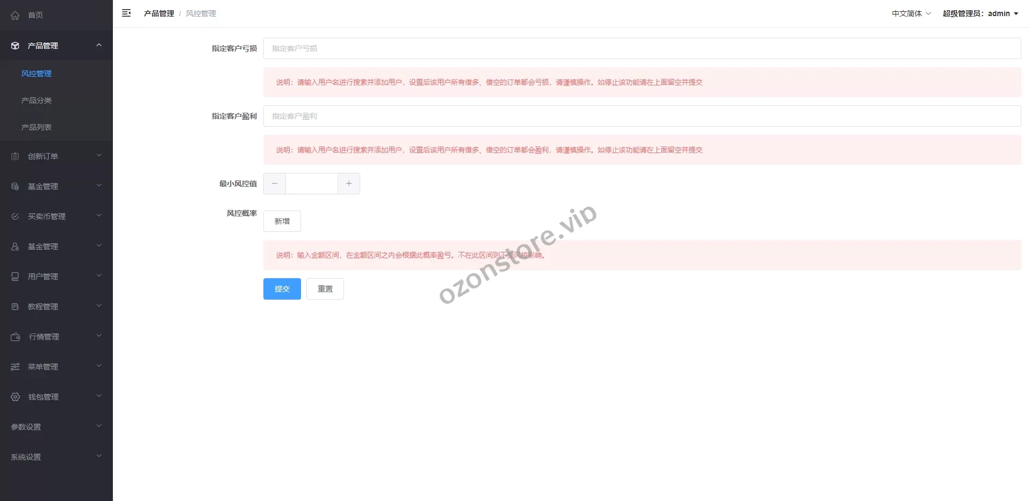
Task: Click the 重置 reset button
Action: pyautogui.click(x=325, y=289)
